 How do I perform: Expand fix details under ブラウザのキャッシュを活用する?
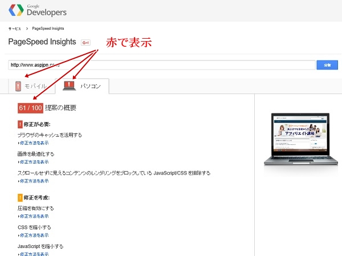33,143
